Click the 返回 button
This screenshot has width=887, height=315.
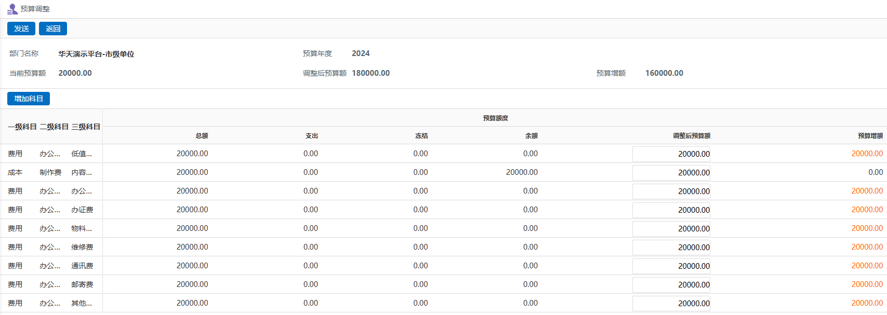[53, 29]
